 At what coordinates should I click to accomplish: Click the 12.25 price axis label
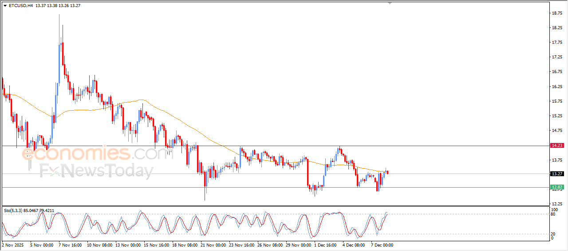point(556,204)
